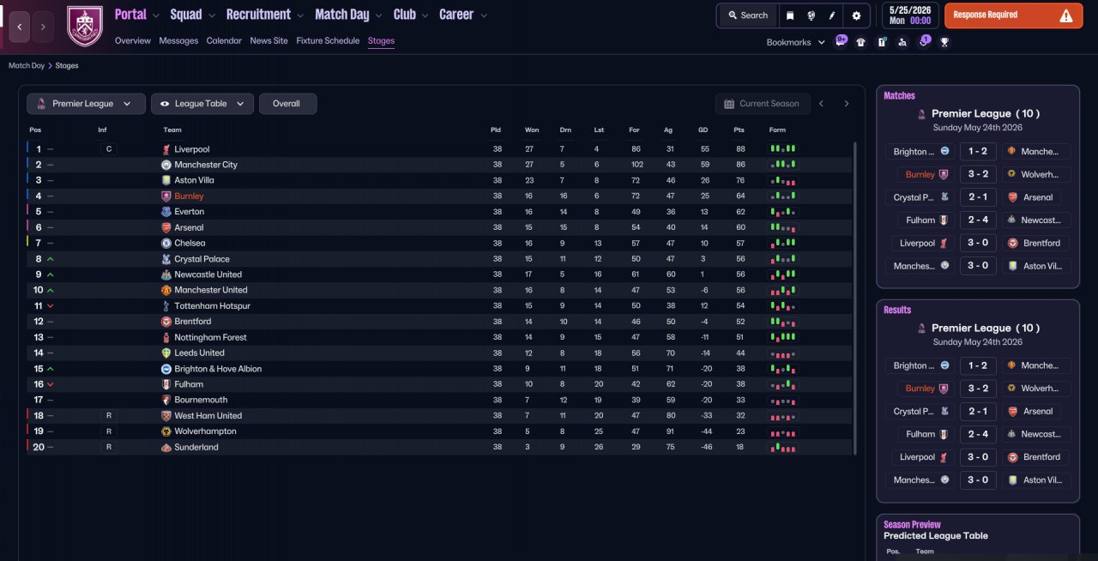Go to previous season arrow
1098x561 pixels.
click(x=821, y=104)
